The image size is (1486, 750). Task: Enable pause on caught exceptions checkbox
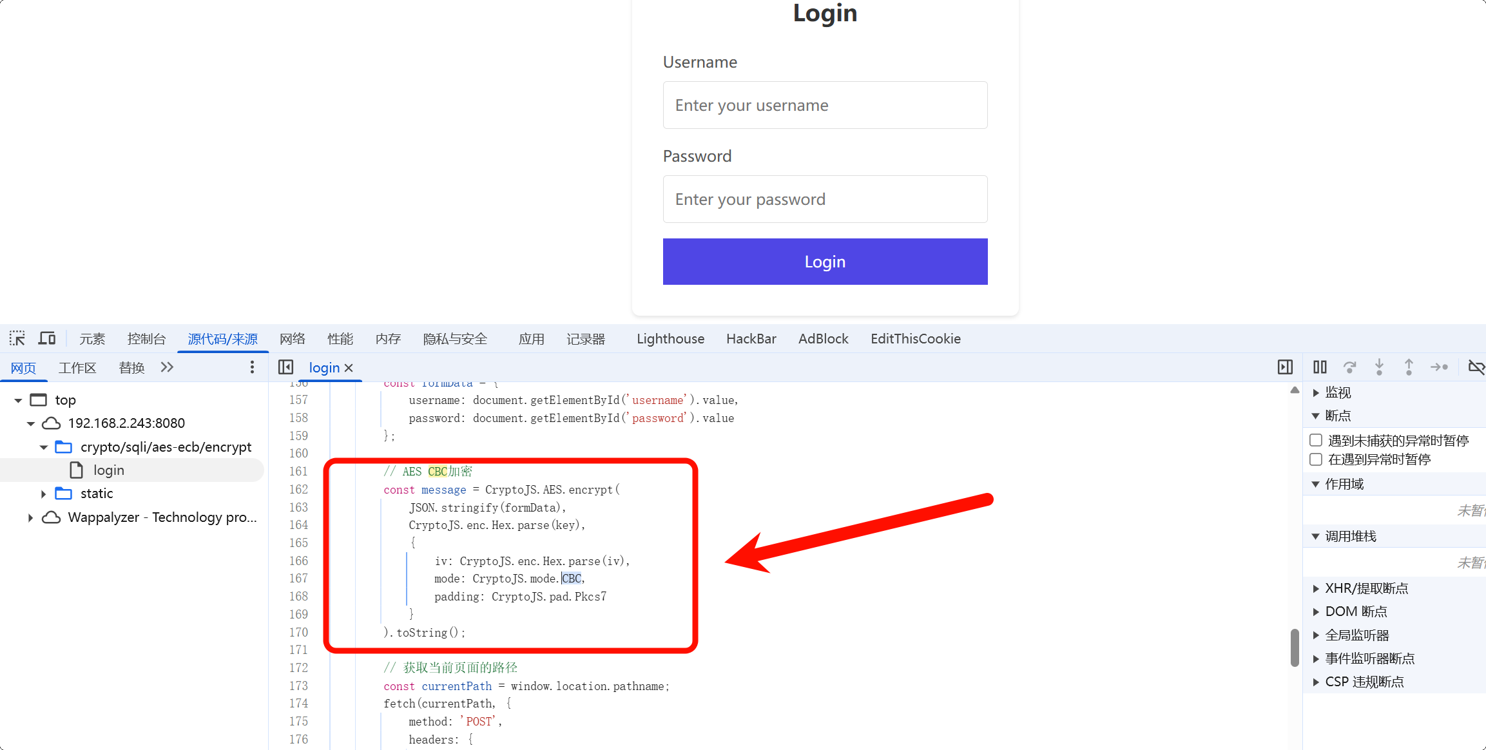(1316, 459)
